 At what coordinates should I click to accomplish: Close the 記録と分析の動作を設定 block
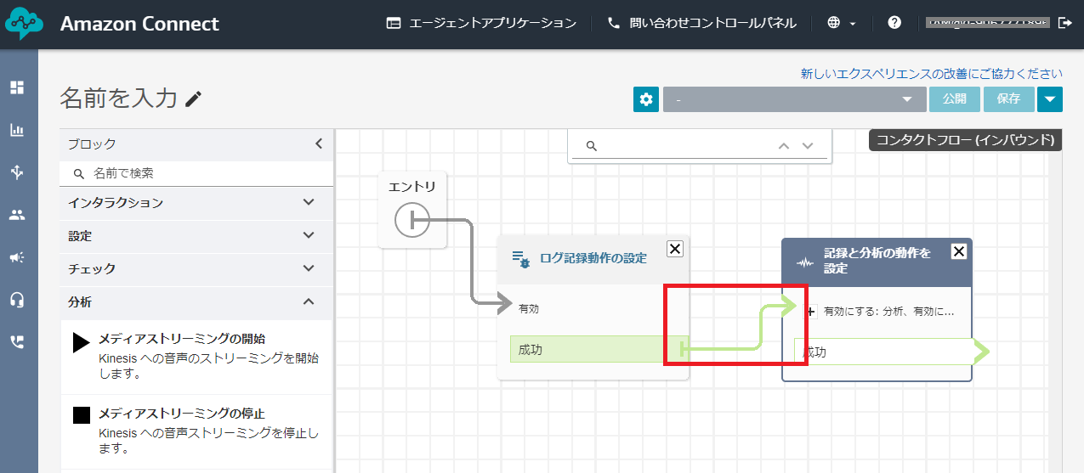coord(958,251)
